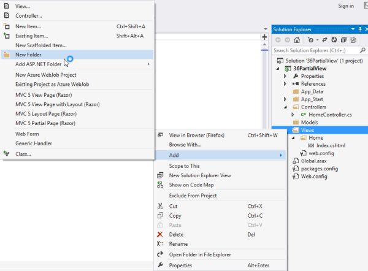Click the Show All Files icon
Screen dimensions: 368x271
click(x=353, y=40)
